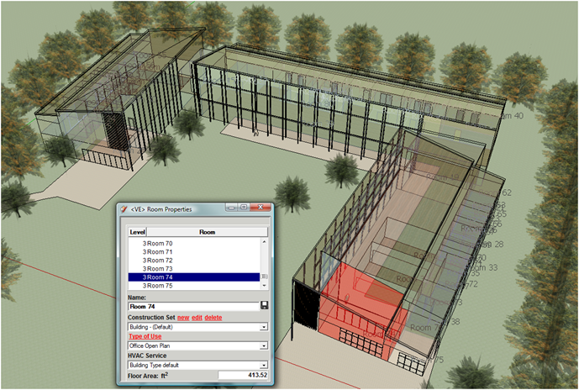Select Room 71 in the list
The height and width of the screenshot is (390, 579).
(160, 252)
